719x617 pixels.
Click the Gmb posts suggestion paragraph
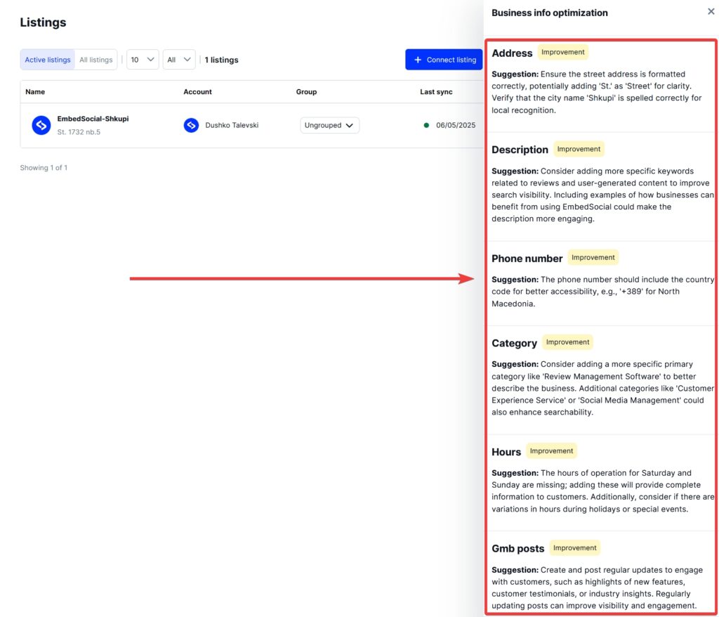pyautogui.click(x=597, y=587)
